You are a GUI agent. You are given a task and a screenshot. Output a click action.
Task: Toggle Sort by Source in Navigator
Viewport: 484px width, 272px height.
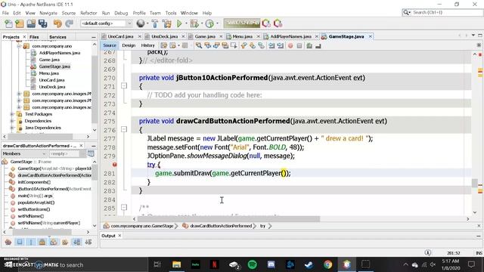pyautogui.click(x=88, y=242)
